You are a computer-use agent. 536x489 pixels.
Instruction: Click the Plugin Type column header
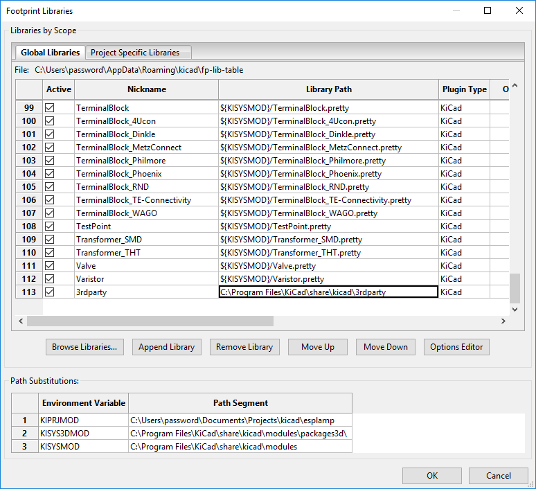(x=465, y=89)
